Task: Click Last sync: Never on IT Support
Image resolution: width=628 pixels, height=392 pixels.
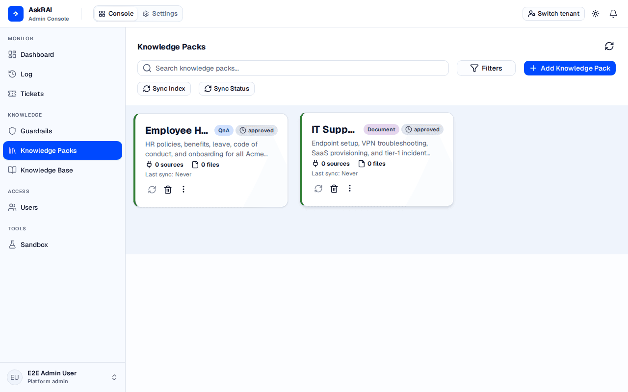Action: [x=335, y=173]
